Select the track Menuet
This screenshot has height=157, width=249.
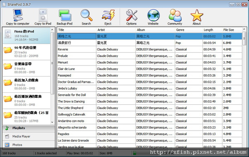pos(76,62)
